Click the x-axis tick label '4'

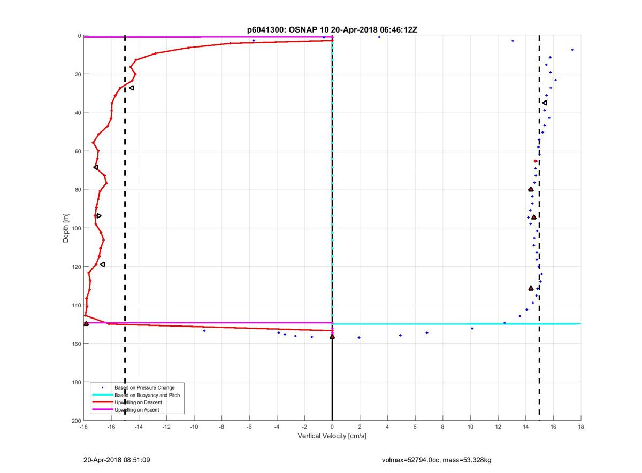[387, 427]
